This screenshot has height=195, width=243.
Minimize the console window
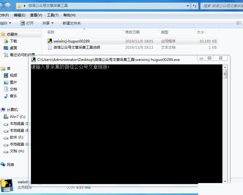tap(201, 58)
